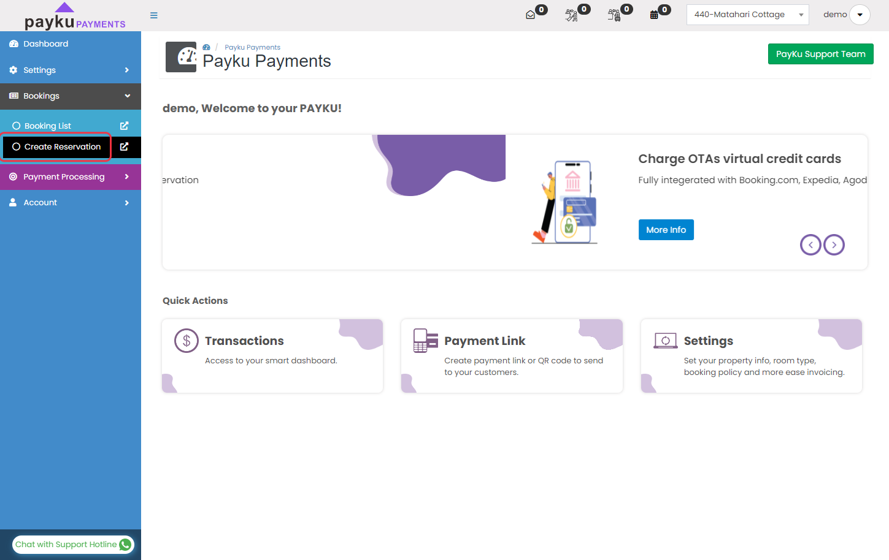Click the Bookings icon in sidebar
Viewport: 889px width, 560px height.
tap(13, 96)
